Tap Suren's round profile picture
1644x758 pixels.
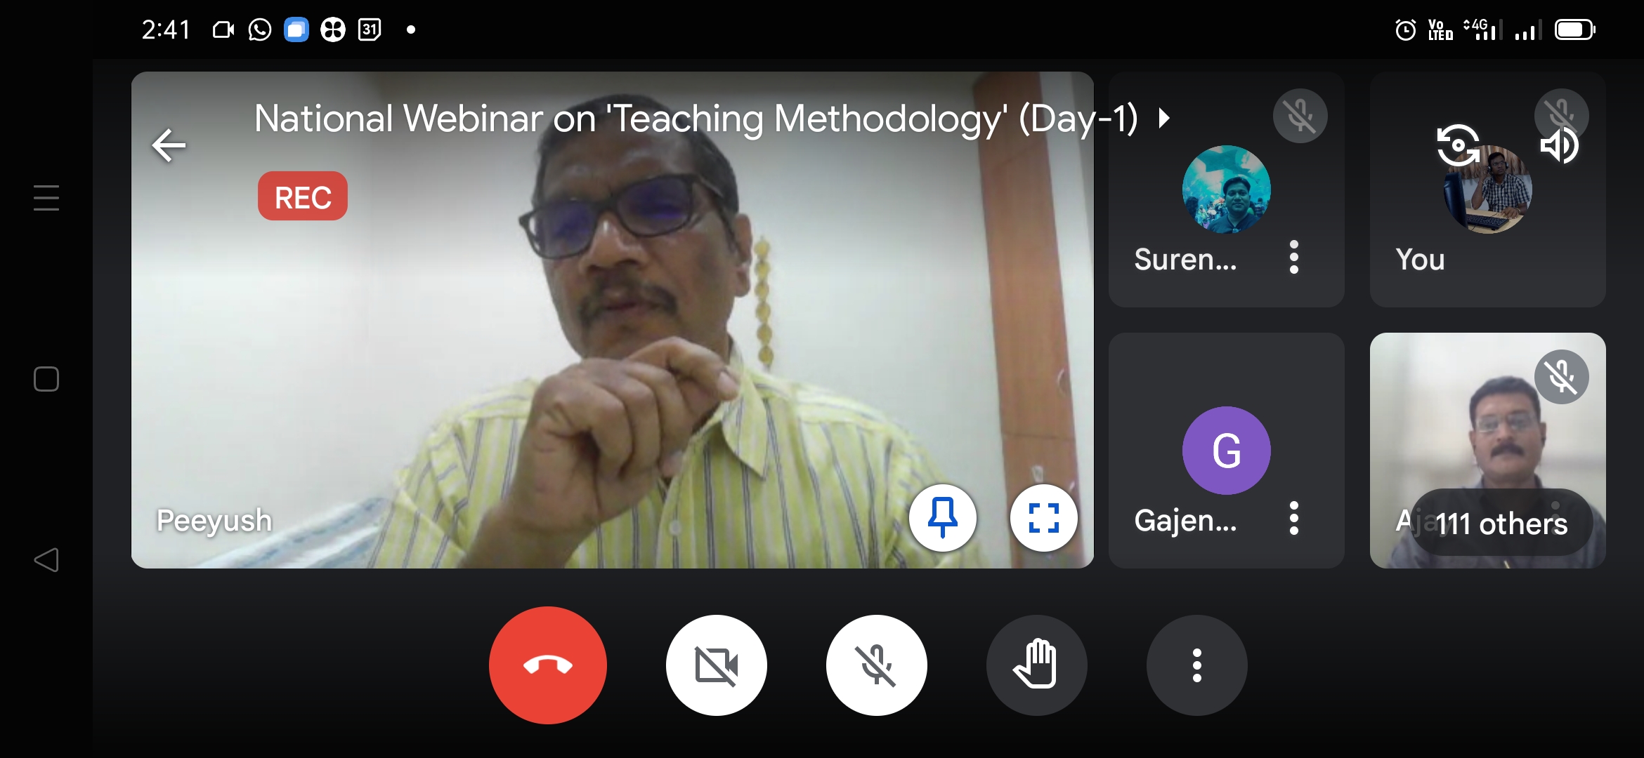(x=1226, y=189)
